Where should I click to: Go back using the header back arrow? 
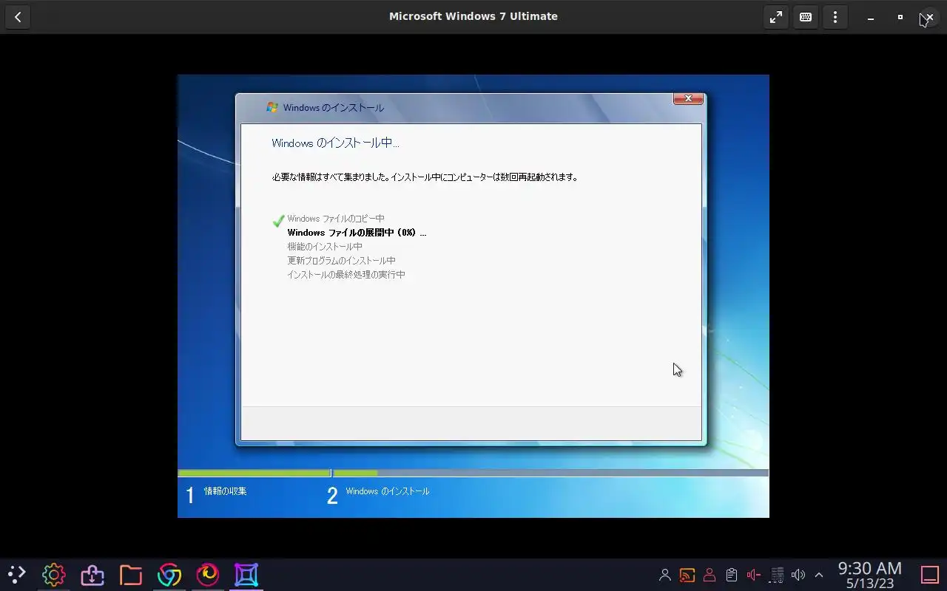18,17
